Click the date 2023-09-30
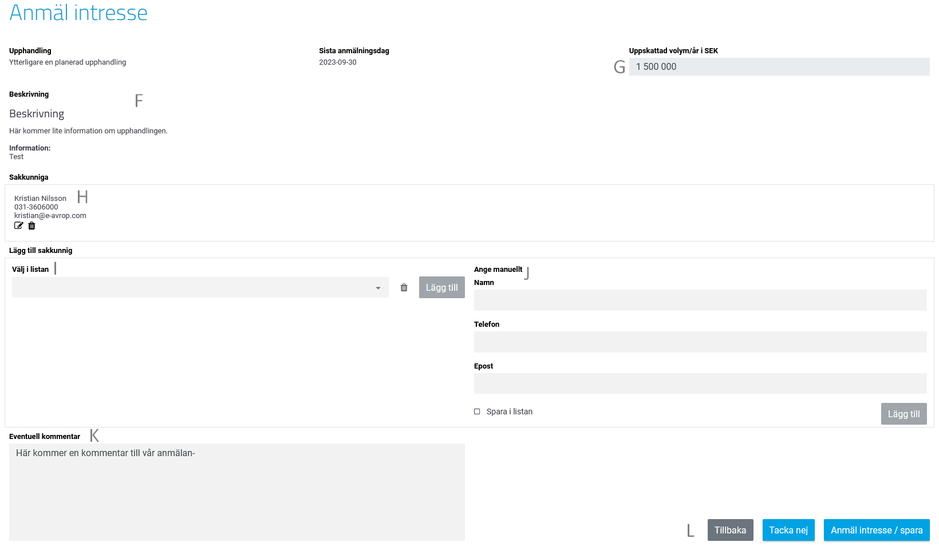Viewport: 939px width, 546px height. [x=338, y=62]
